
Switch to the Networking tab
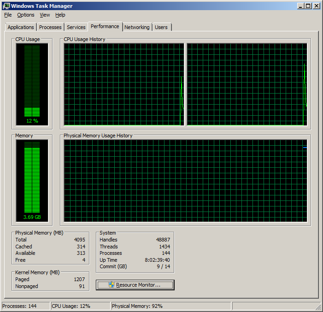pos(137,27)
